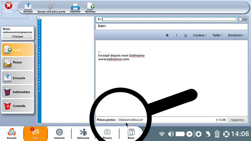Zoom out with the minus icon
The width and height of the screenshot is (251, 141).
point(189,134)
